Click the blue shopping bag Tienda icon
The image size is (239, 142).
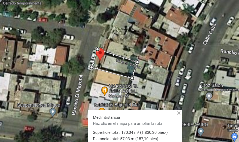point(235,137)
